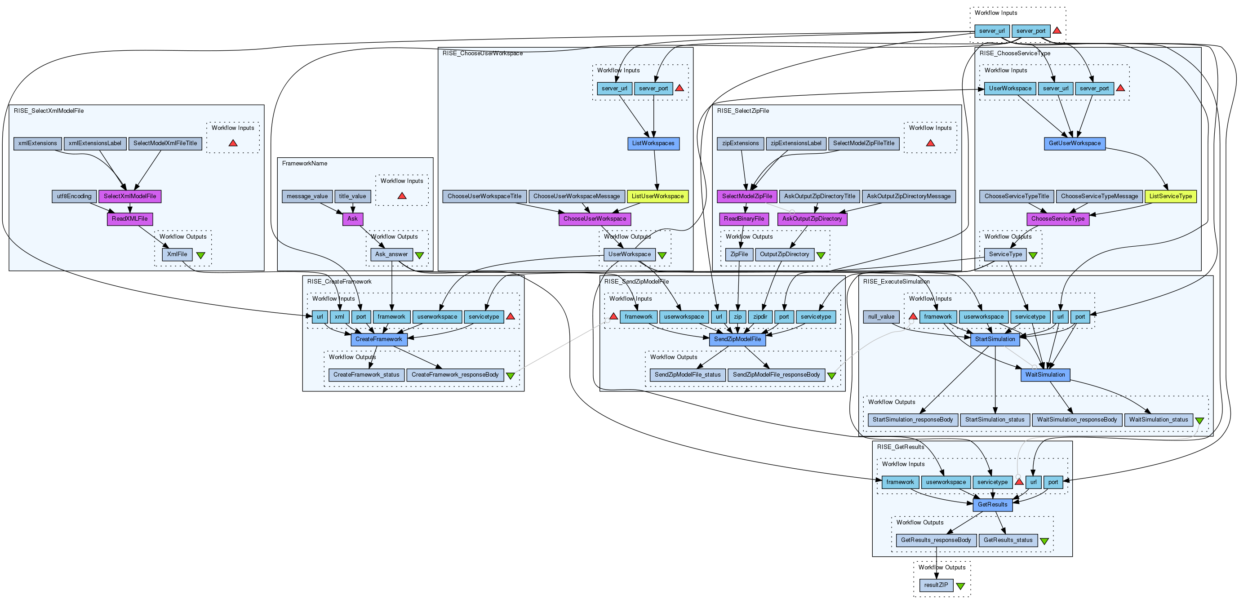Click the green triangle next to WaitSimulation_status
Screen dimensions: 1239x604
[1199, 421]
